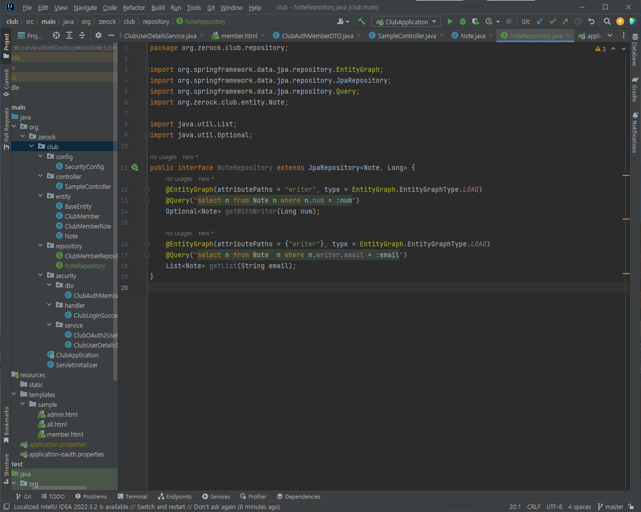
Task: Run ClubApplication with green play button
Action: coord(450,21)
